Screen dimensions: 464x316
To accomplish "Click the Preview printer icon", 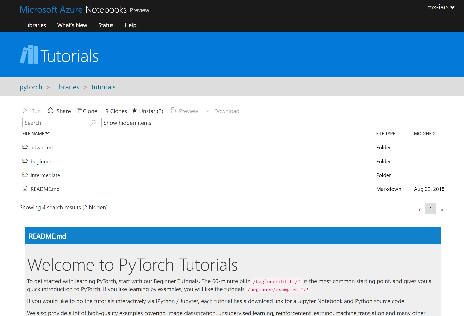I will pos(173,110).
